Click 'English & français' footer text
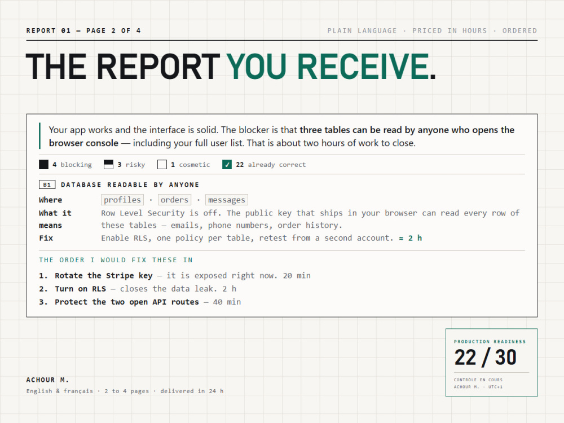The image size is (564, 423). [60, 391]
